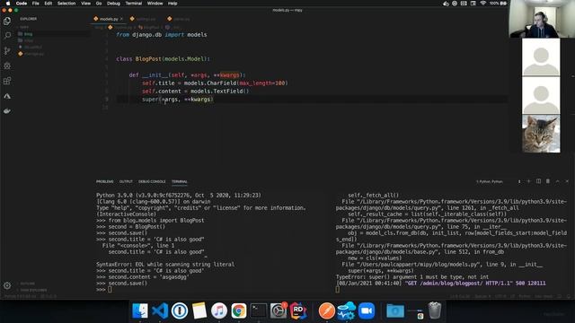Open Notes from the dock
This screenshot has height=323, width=575.
click(x=199, y=311)
